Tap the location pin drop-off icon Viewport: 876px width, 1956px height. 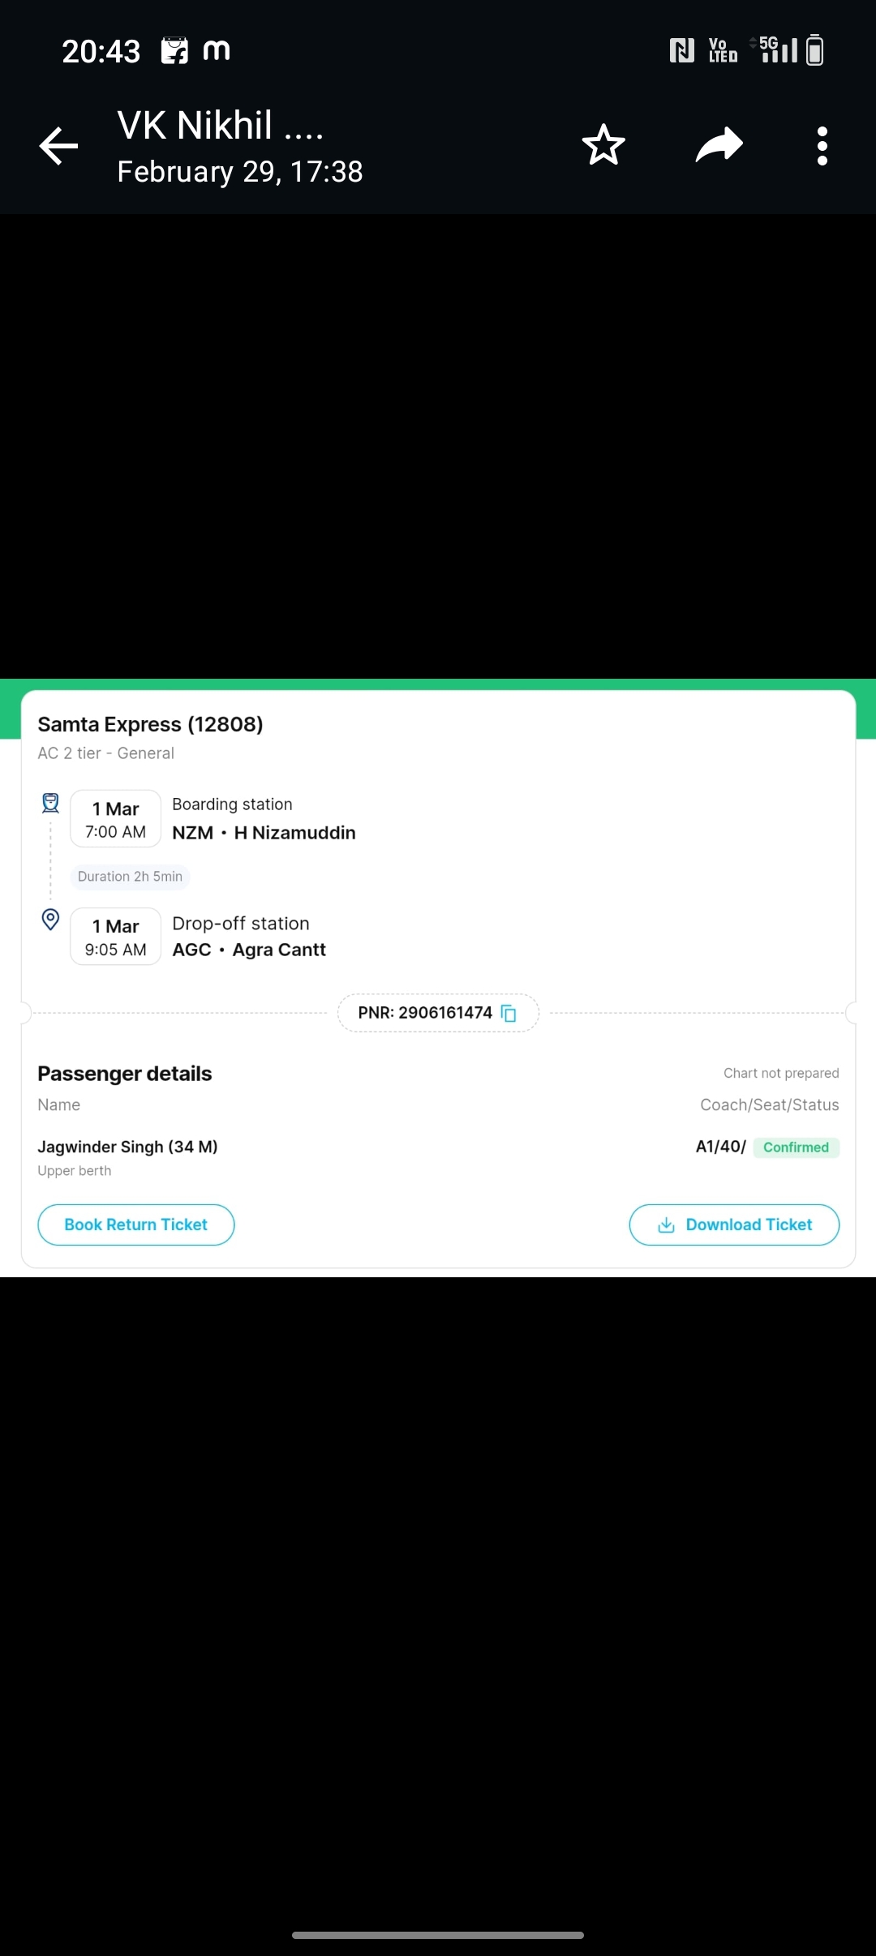[50, 919]
